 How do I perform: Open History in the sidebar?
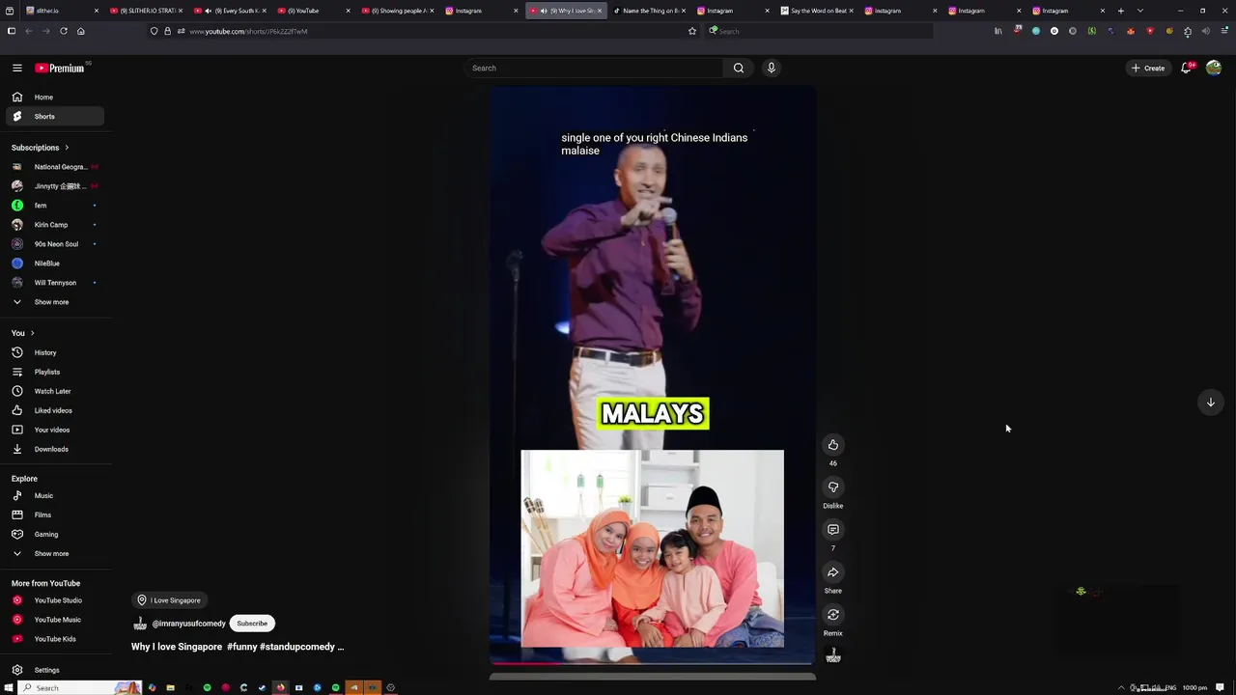click(54, 352)
